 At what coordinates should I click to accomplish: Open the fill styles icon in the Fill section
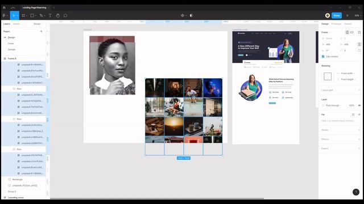pos(353,114)
